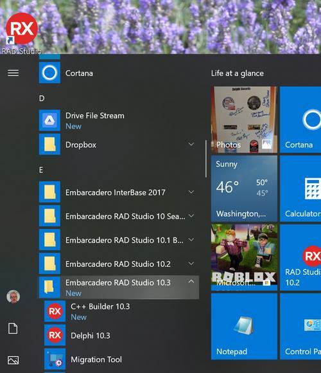
Task: Expand Embarcadero RAD Studio 10 Seattle chevron
Action: click(x=191, y=215)
